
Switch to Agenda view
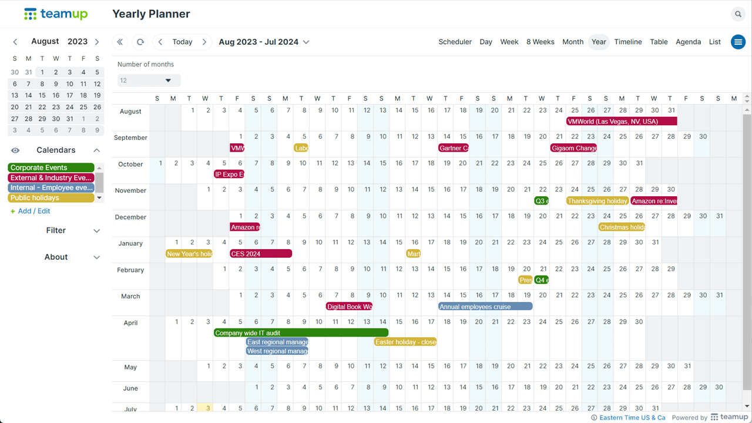tap(688, 42)
